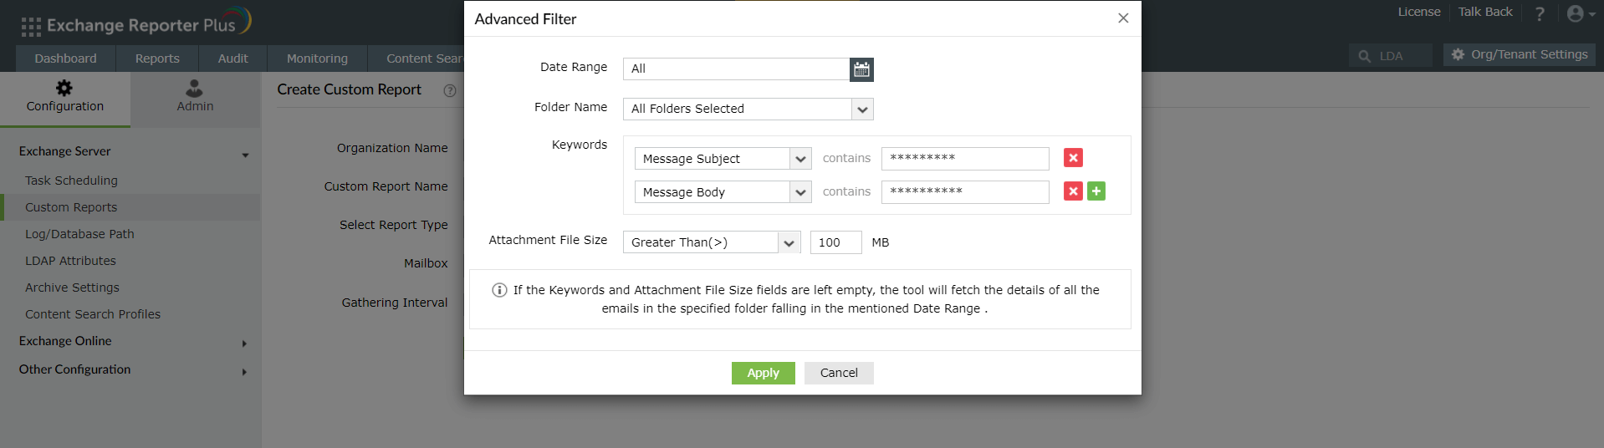This screenshot has width=1604, height=448.
Task: Open the Message Subject keyword dropdown
Action: pyautogui.click(x=800, y=159)
